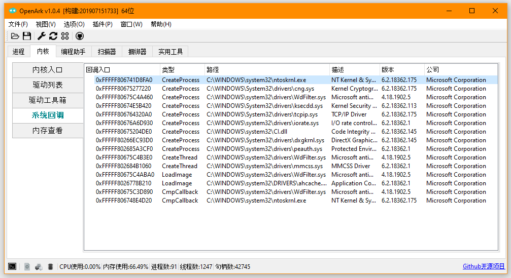
Task: Select the 内存查看 side button
Action: point(48,131)
